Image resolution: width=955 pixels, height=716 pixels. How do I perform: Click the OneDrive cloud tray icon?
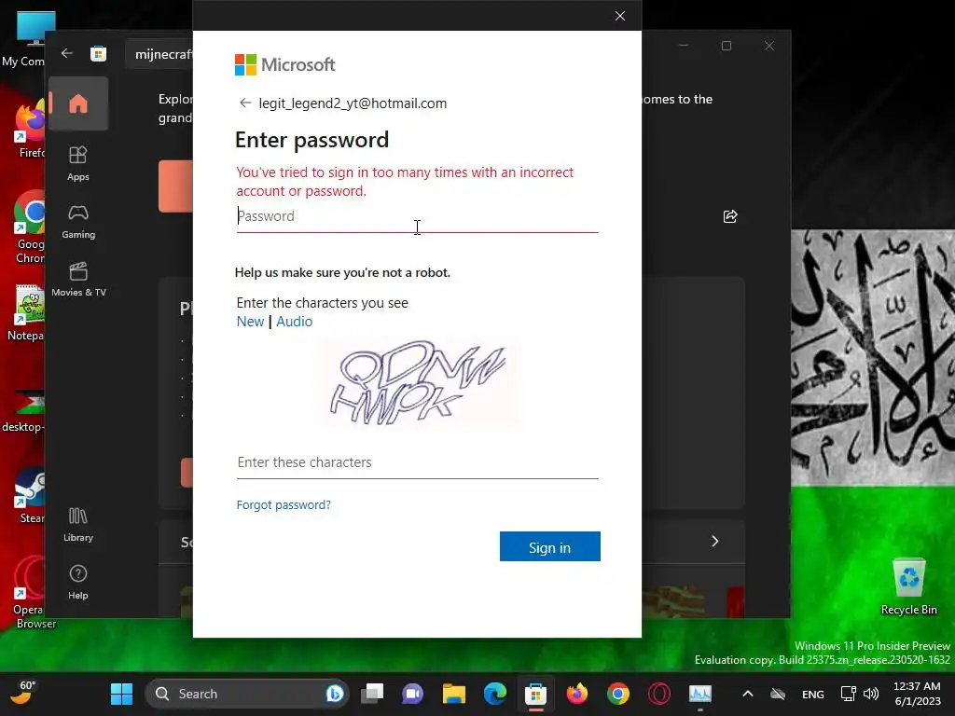tap(778, 694)
